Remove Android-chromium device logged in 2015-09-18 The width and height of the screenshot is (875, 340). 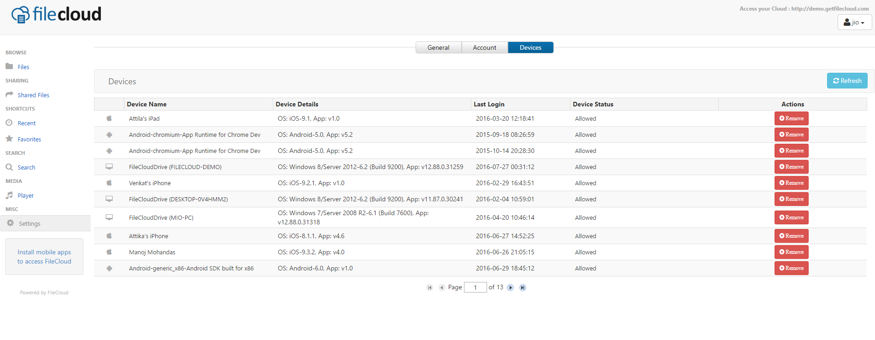coord(792,135)
